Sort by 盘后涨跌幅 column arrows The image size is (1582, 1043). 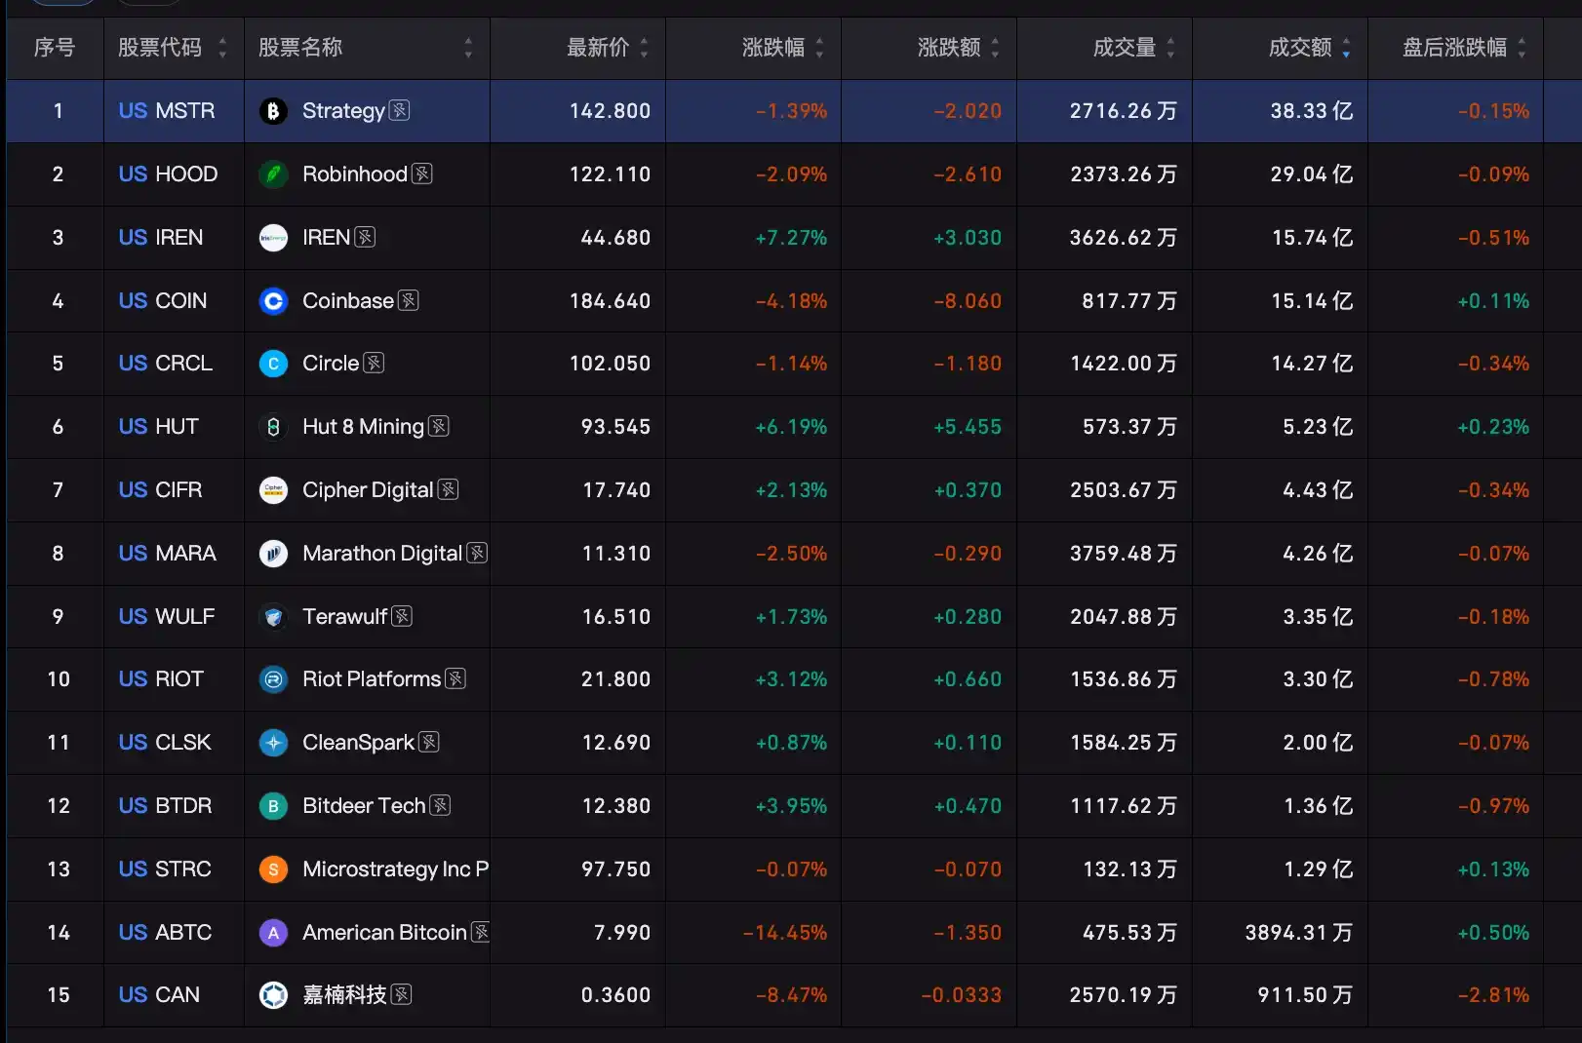[1522, 48]
